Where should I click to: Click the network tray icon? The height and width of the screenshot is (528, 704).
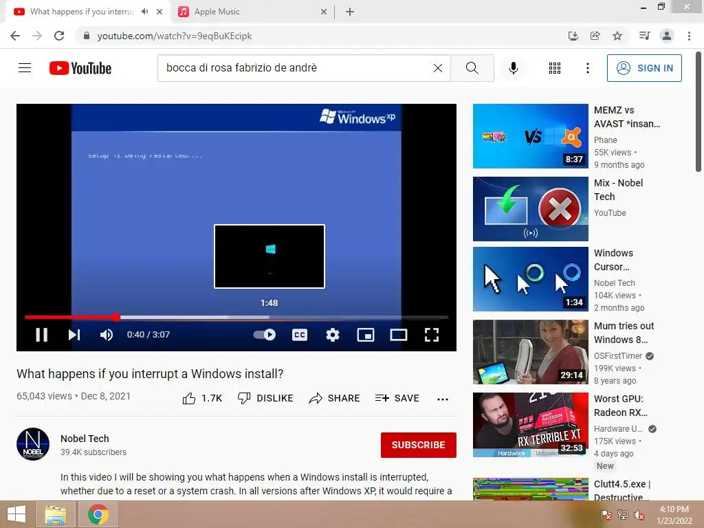click(x=623, y=514)
